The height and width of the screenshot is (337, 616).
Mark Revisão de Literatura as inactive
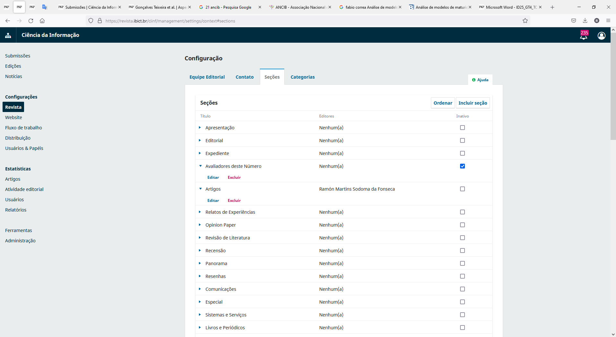point(462,238)
